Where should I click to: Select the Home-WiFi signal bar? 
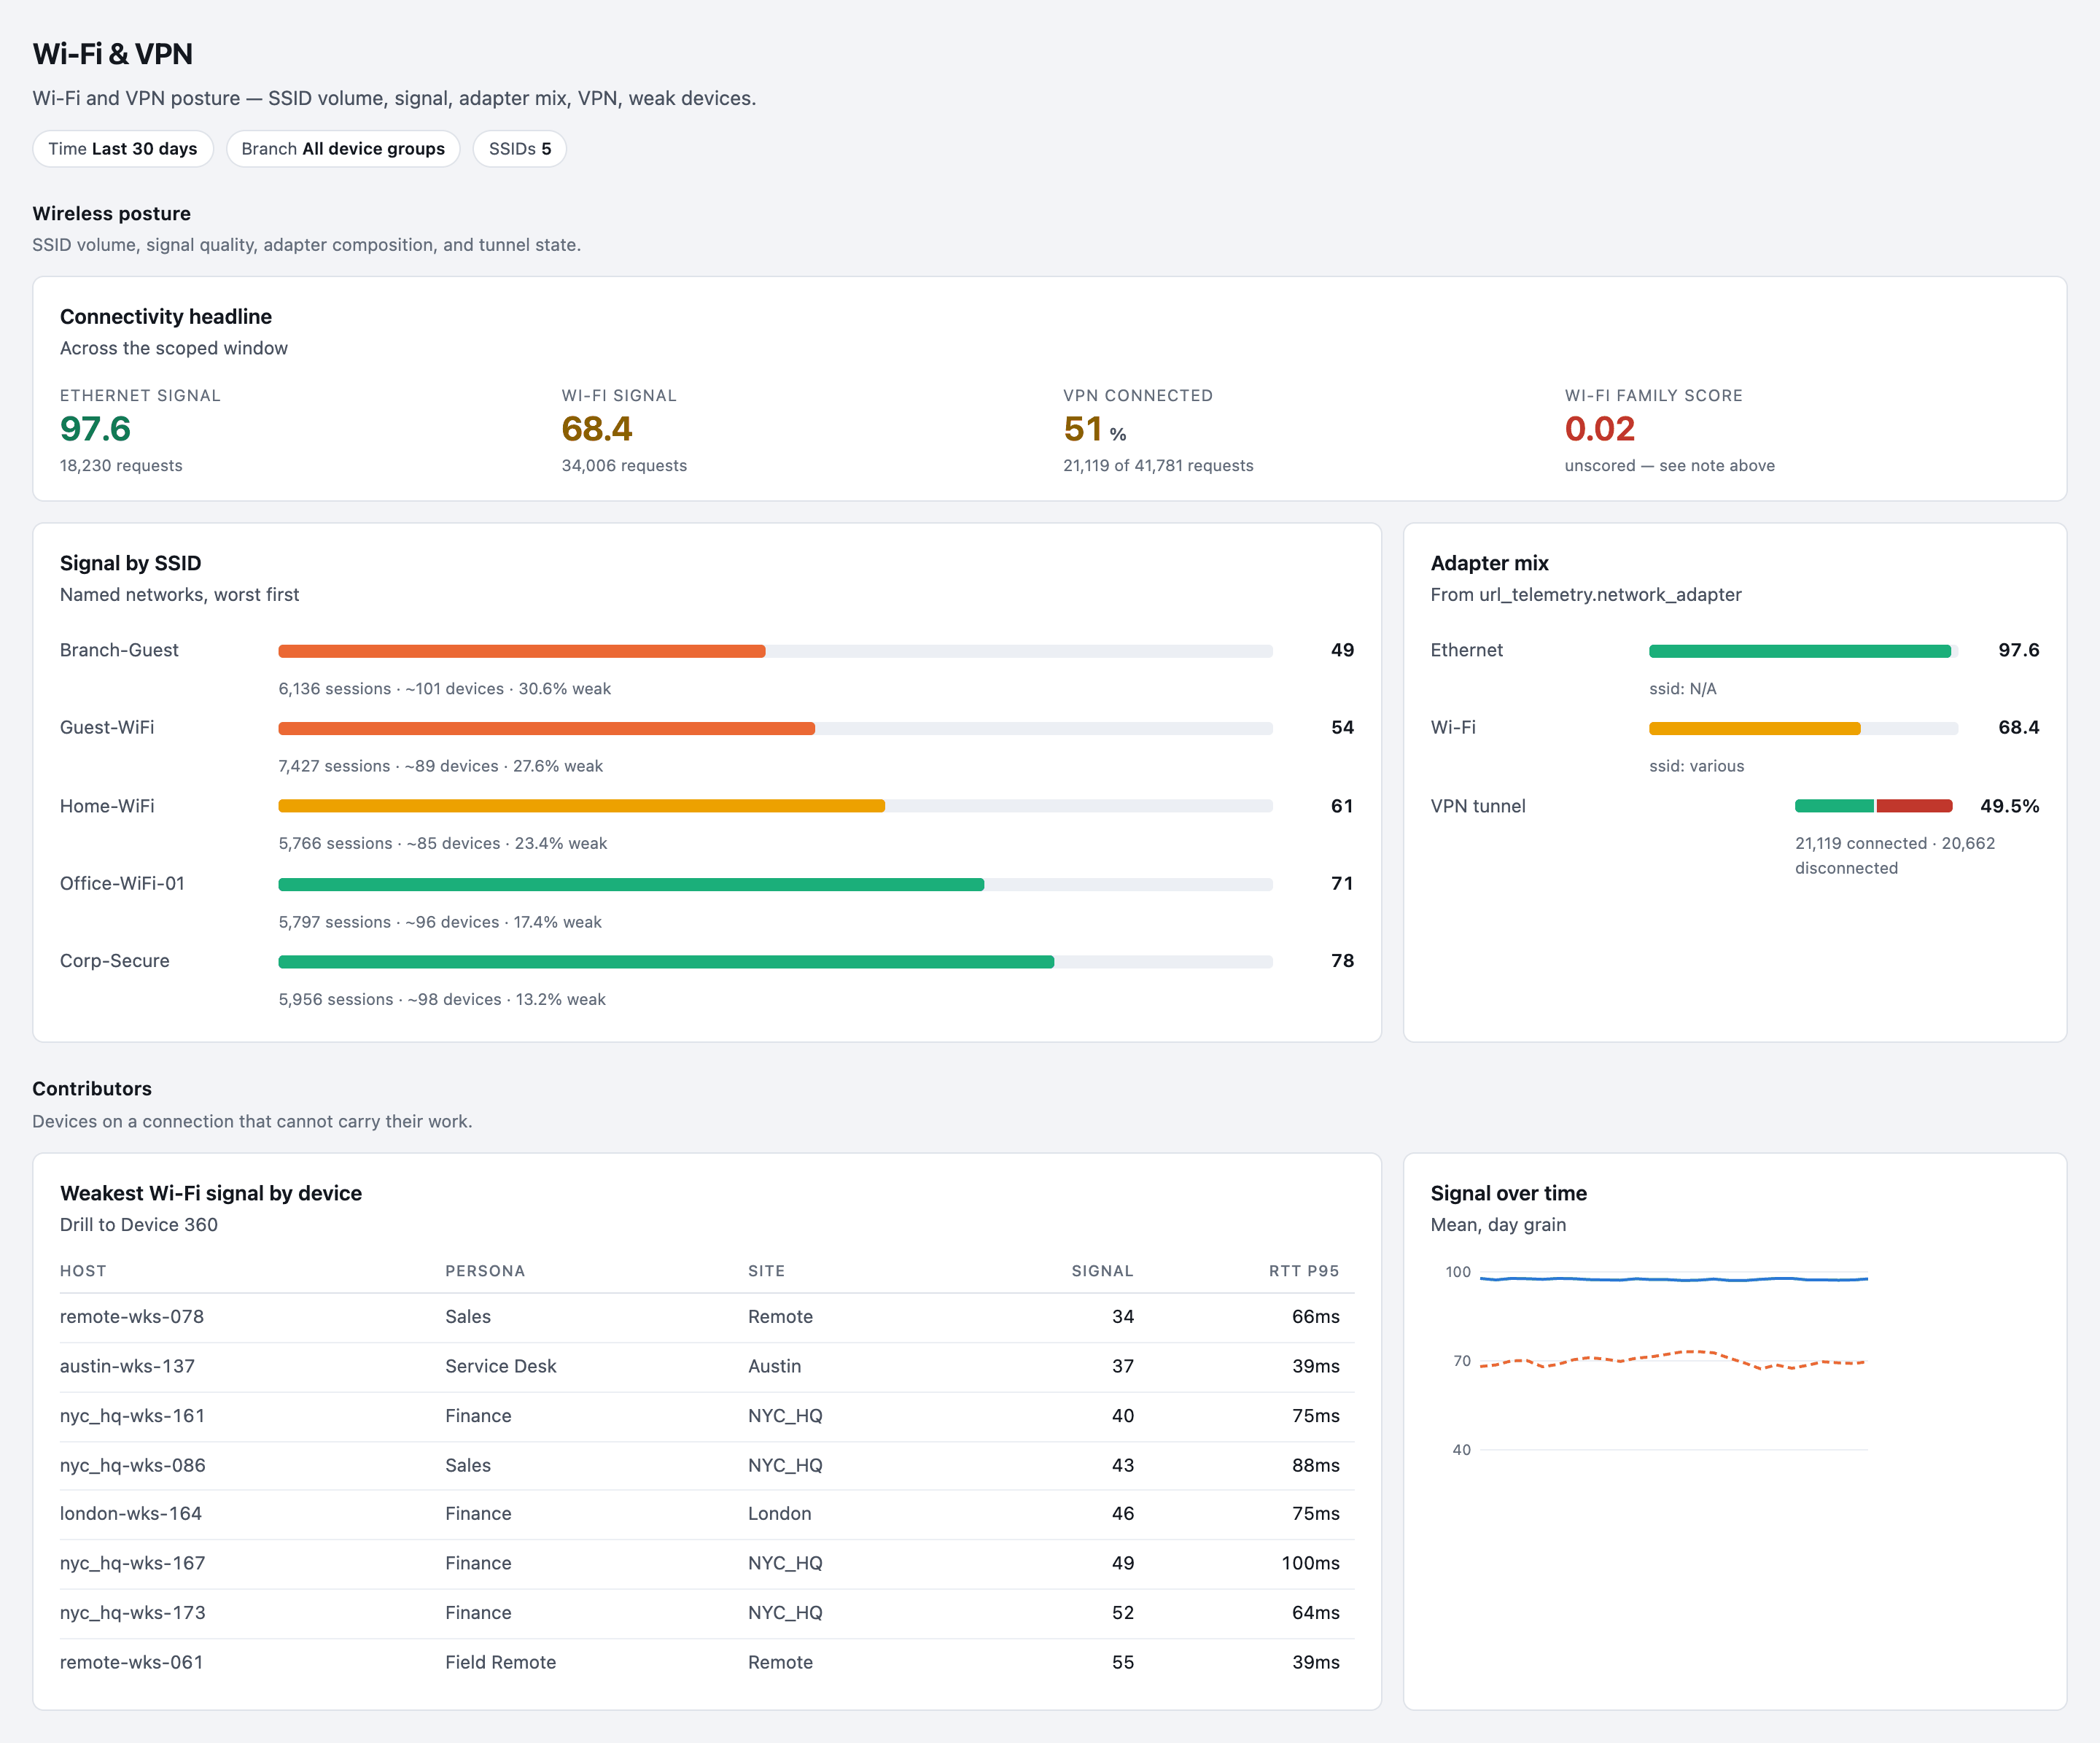[775, 806]
